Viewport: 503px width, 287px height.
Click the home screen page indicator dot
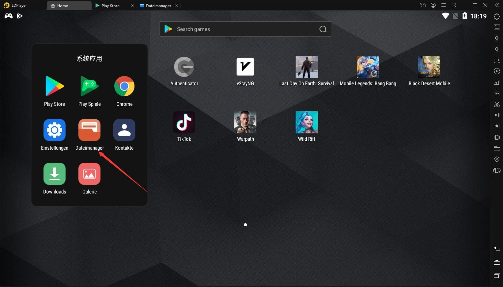pyautogui.click(x=245, y=225)
